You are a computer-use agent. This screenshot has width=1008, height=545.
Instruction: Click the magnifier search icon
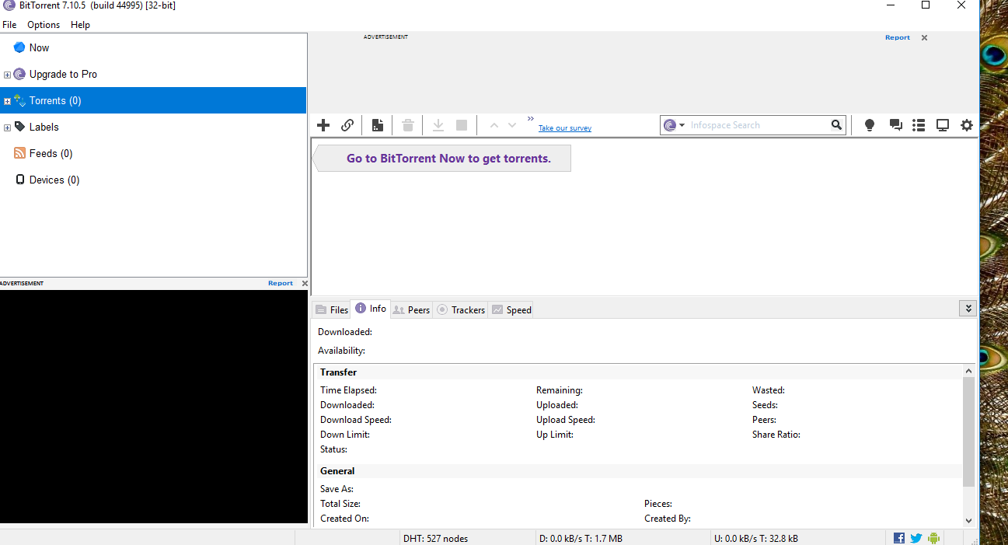[836, 125]
